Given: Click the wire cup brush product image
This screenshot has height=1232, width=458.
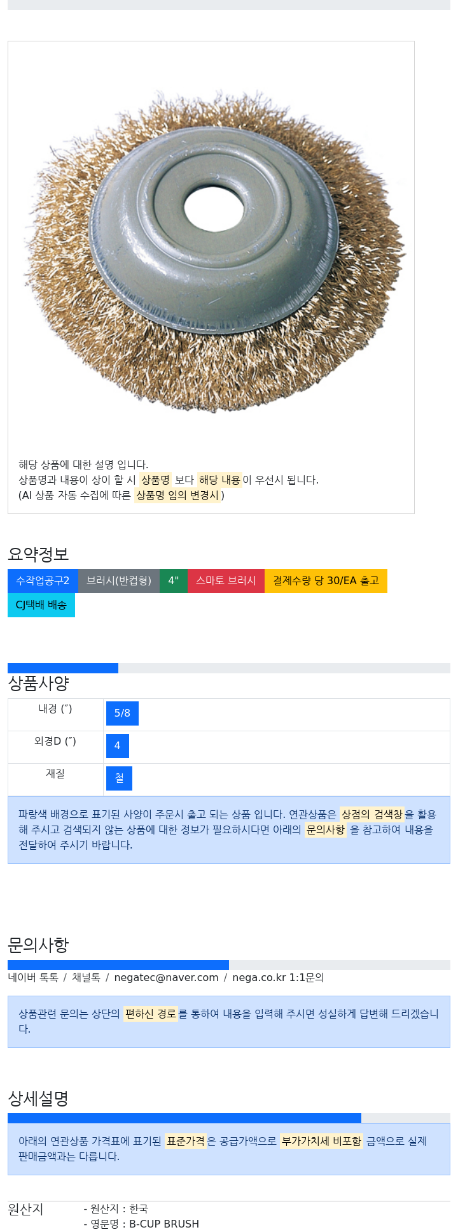Looking at the screenshot, I should (x=211, y=248).
